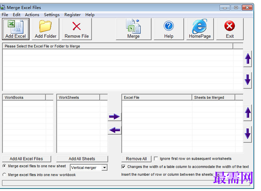Open the Edit menu

[17, 15]
